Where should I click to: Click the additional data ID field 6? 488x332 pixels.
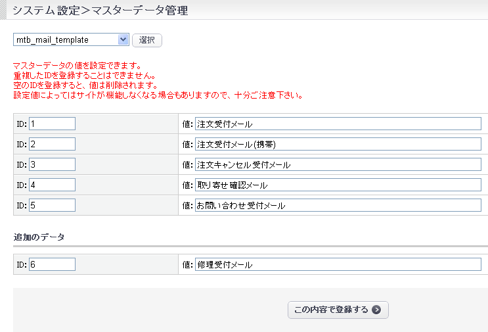click(53, 264)
